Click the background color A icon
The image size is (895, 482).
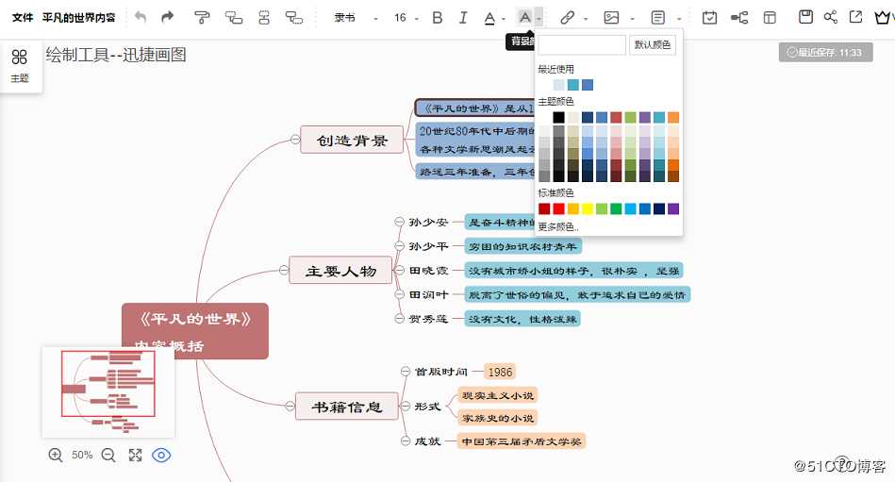coord(524,18)
